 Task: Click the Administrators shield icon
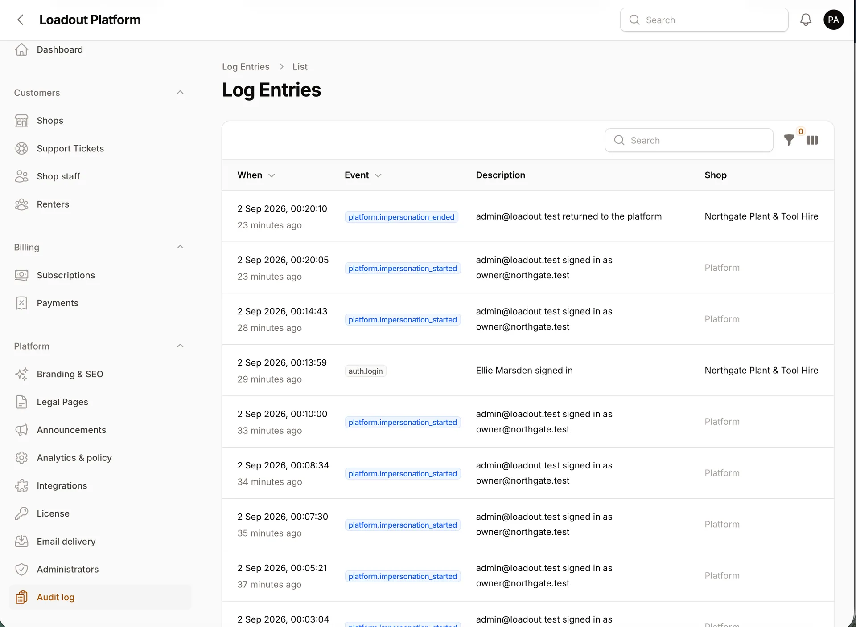point(21,569)
